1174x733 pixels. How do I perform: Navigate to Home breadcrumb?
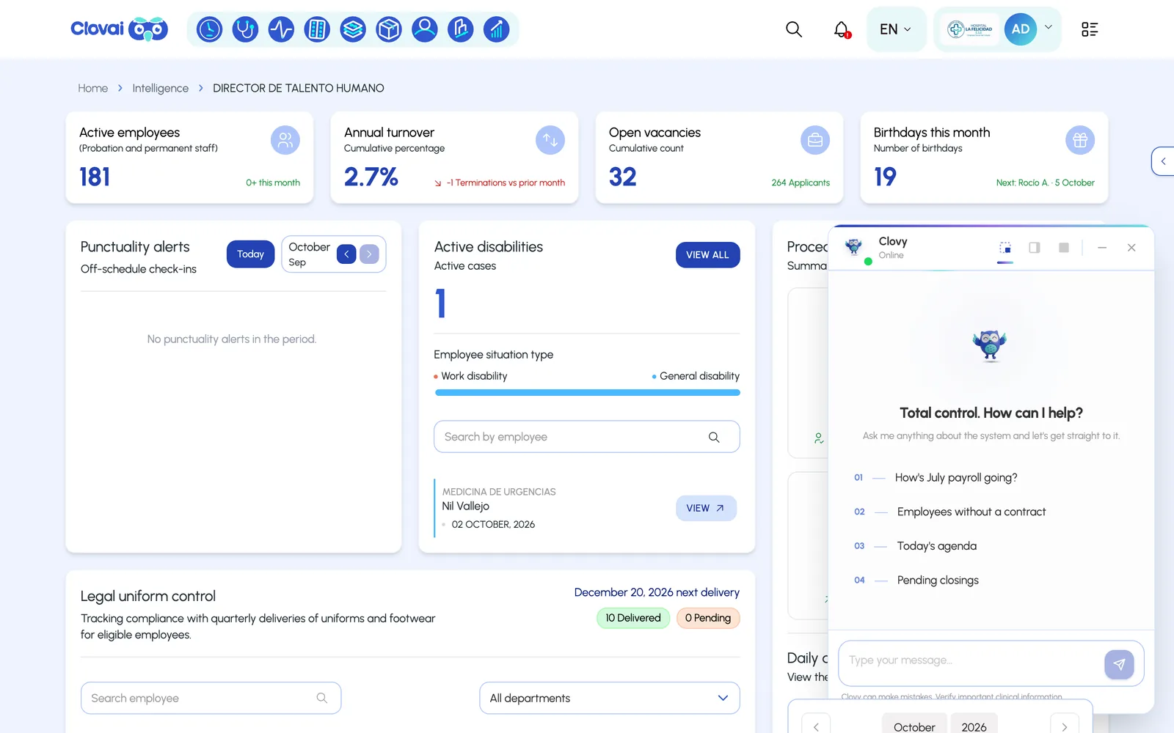(93, 88)
